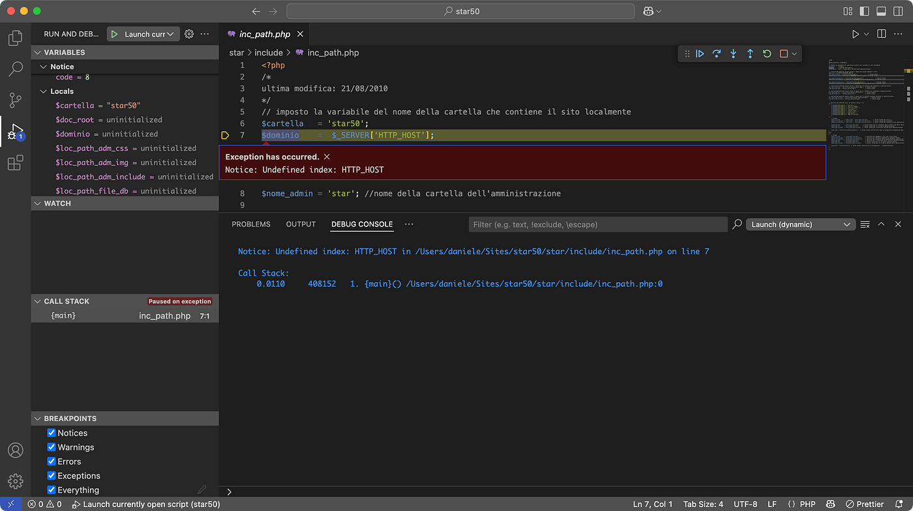
Task: Toggle the primary side bar
Action: [865, 11]
